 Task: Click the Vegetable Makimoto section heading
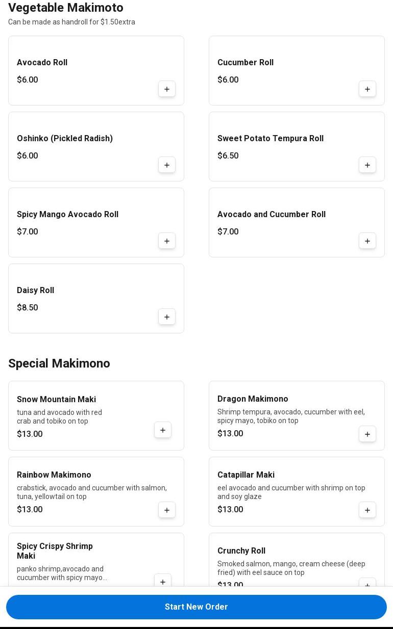(x=66, y=8)
